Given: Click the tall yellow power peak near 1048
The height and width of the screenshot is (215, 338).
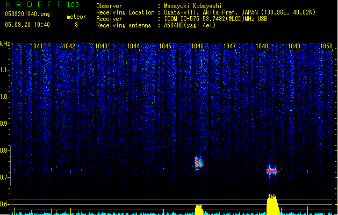Looking at the screenshot, I should coord(272,204).
